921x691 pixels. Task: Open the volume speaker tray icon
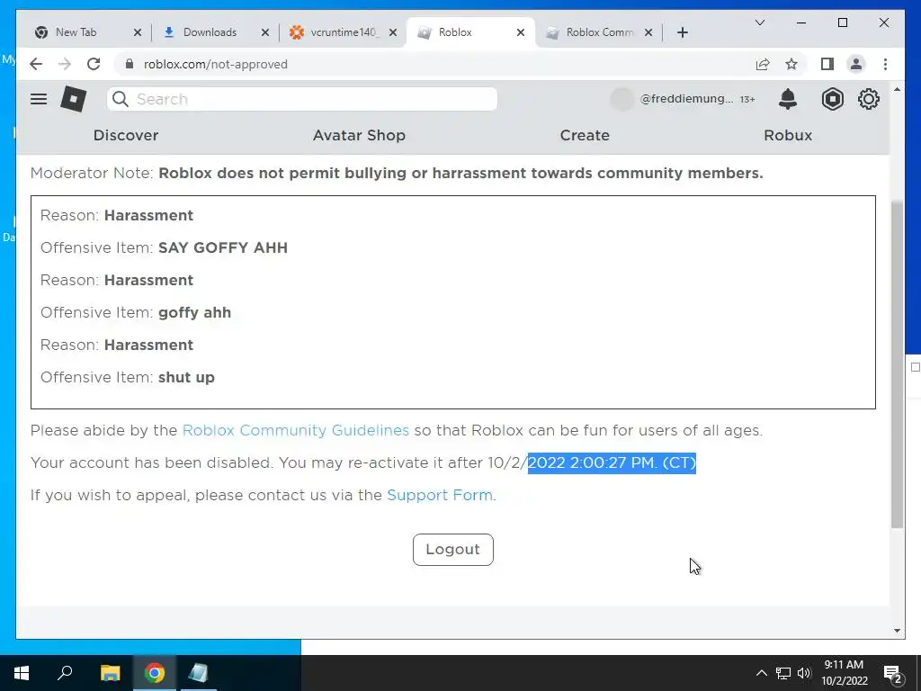click(x=804, y=673)
